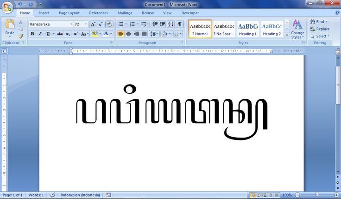Switch to the Insert tab
Image resolution: width=341 pixels, height=199 pixels.
pos(44,13)
